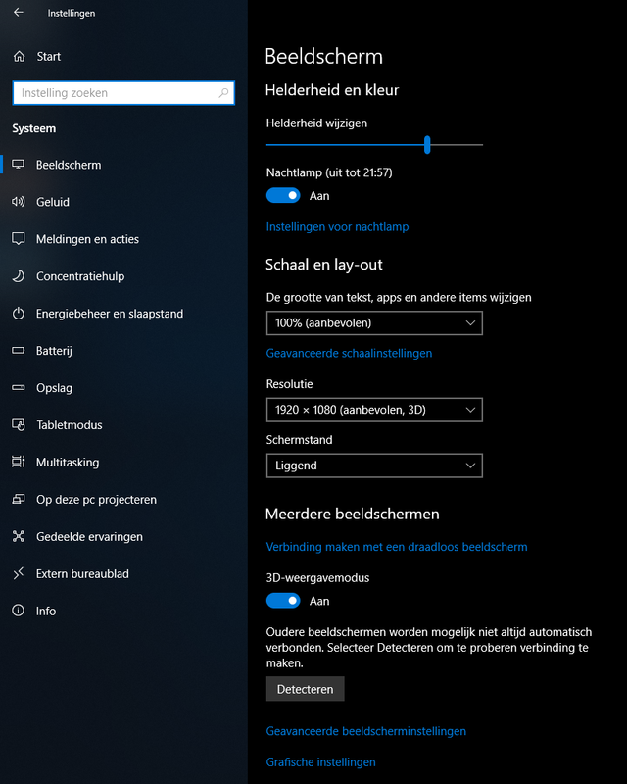
Task: Open the Schermstand Liggend dropdown
Action: (x=374, y=465)
